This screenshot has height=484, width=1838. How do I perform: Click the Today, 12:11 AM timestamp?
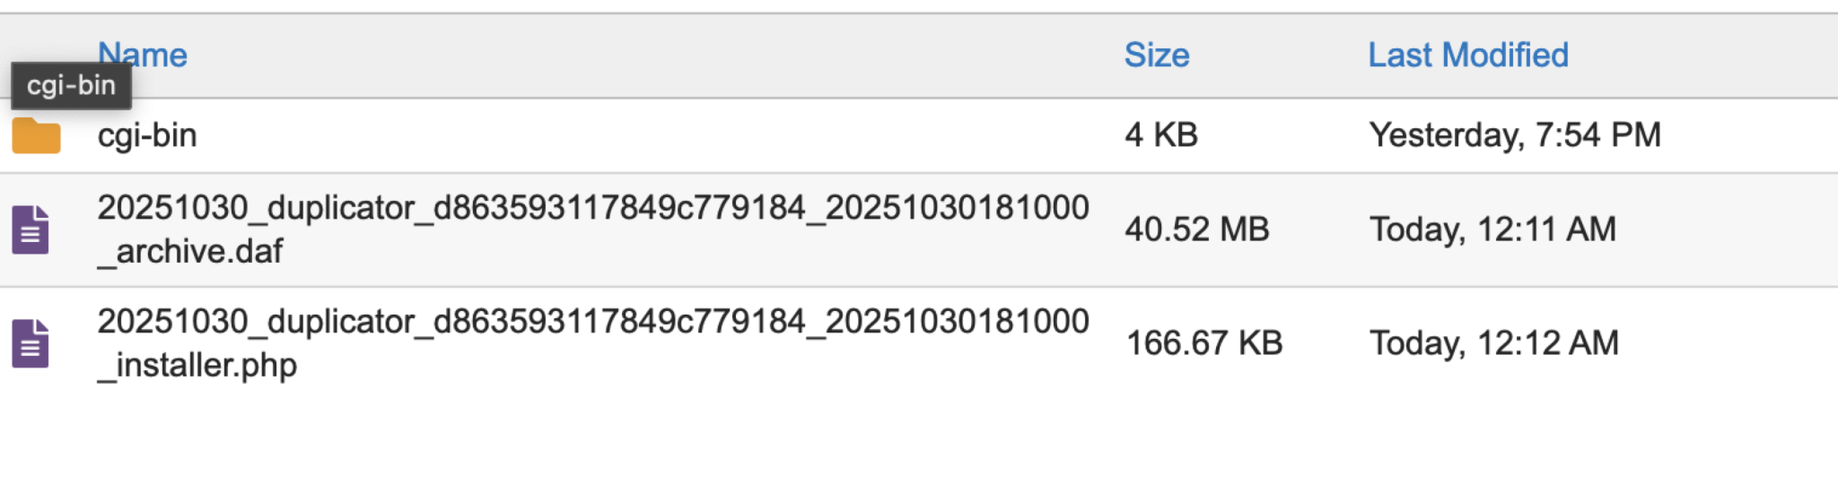pyautogui.click(x=1492, y=229)
